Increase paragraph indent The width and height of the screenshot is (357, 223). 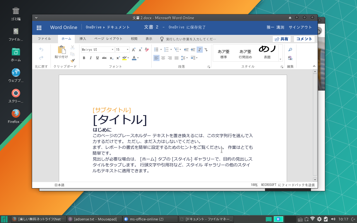193,50
